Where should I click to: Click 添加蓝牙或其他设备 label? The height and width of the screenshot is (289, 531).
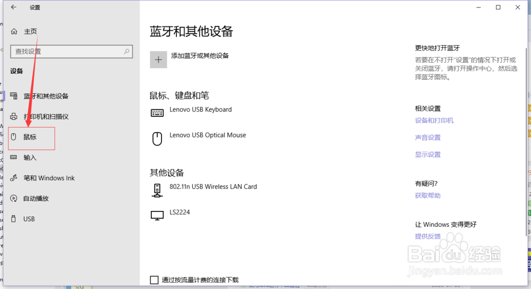coord(200,56)
